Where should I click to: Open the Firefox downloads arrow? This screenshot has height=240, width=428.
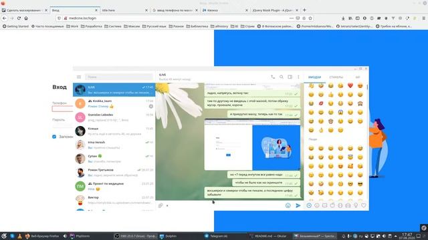pos(343,18)
